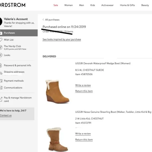Open The Nordy Club section
The width and height of the screenshot is (152, 152).
12,46
